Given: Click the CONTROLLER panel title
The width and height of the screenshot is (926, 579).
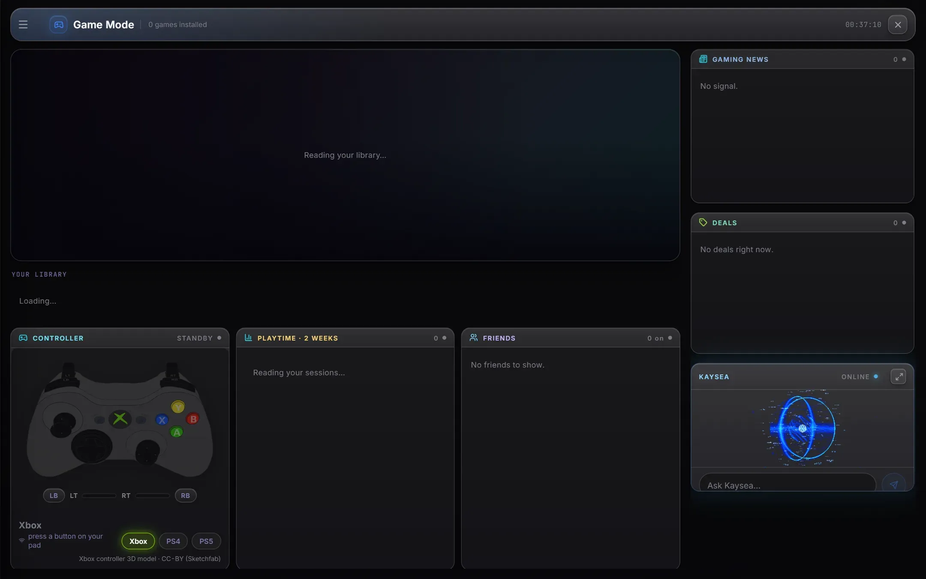Looking at the screenshot, I should coord(58,338).
